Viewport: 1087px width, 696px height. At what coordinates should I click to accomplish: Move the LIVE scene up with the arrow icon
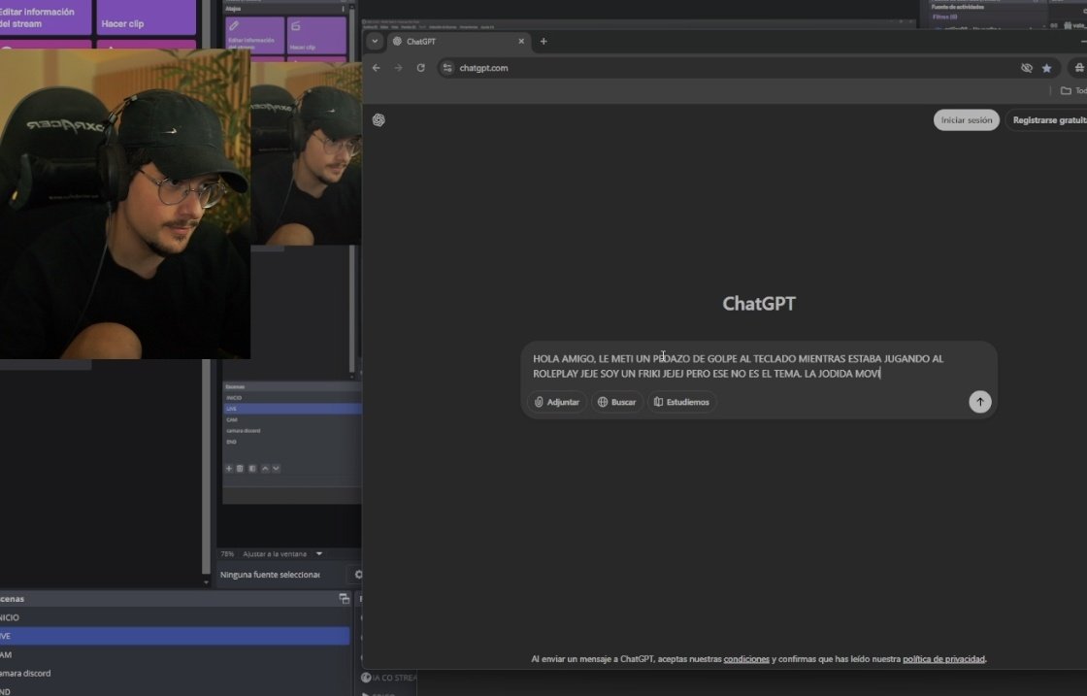[265, 468]
